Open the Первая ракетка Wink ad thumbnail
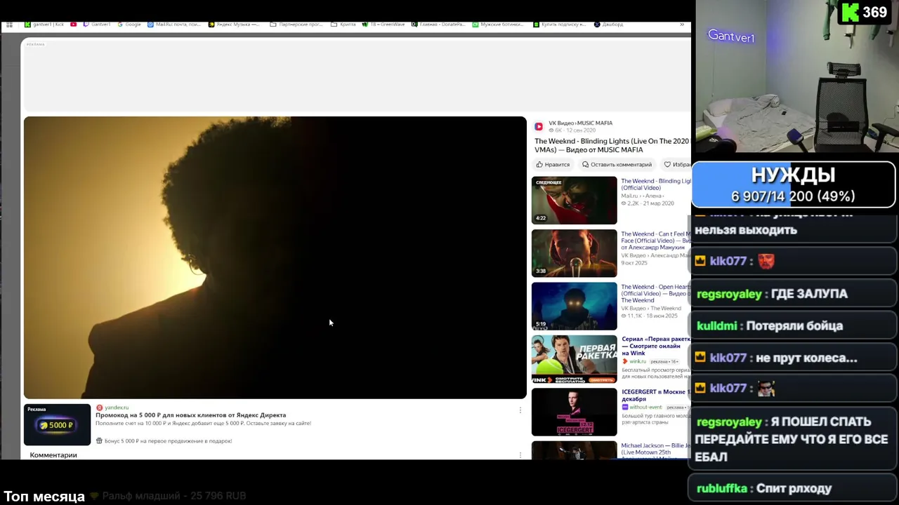This screenshot has width=899, height=505. click(574, 359)
